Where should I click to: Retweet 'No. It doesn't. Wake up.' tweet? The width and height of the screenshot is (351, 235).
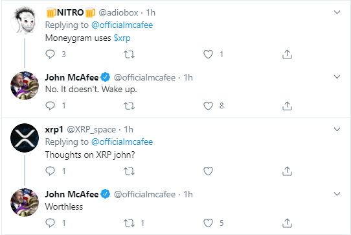tap(129, 106)
